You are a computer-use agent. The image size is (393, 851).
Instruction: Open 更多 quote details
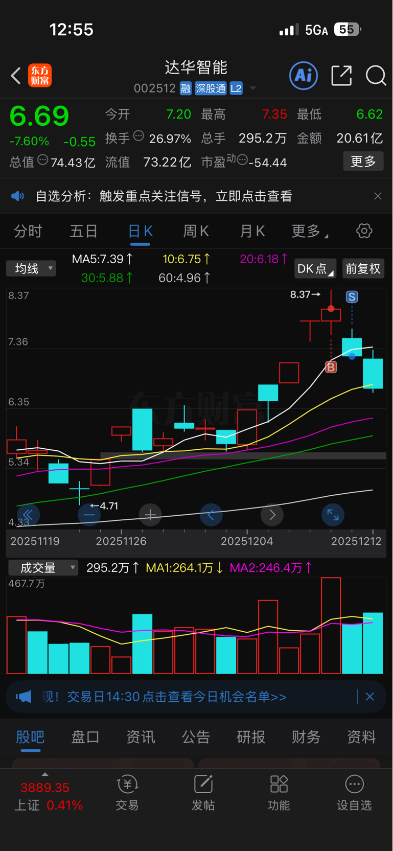pos(363,162)
